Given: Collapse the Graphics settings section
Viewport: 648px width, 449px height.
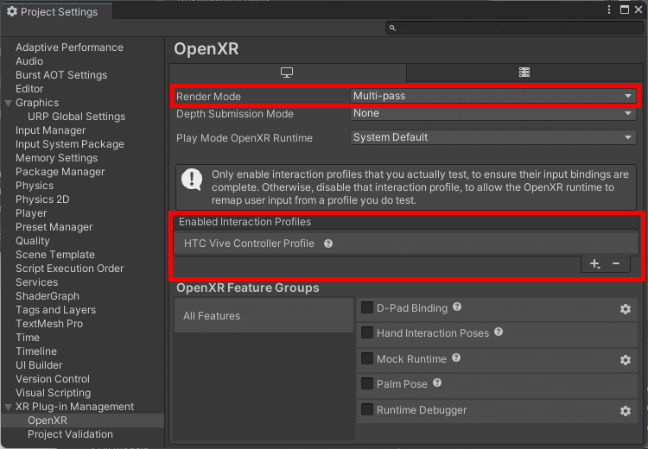Looking at the screenshot, I should [8, 103].
